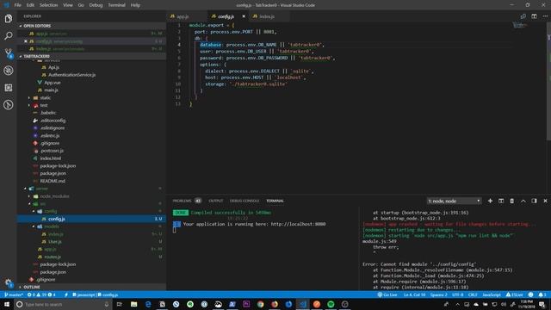The height and width of the screenshot is (310, 551).
Task: Change the CRLF line ending setting
Action: 473,294
